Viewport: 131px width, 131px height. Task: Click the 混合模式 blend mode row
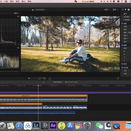(x=127, y=17)
